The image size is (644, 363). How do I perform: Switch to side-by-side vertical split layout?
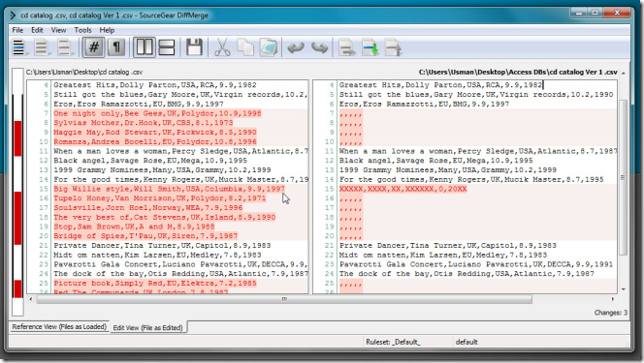pyautogui.click(x=145, y=47)
